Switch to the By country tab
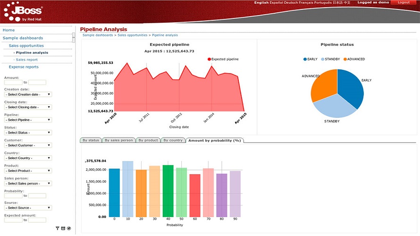This screenshot has width=420, height=236. (x=173, y=140)
